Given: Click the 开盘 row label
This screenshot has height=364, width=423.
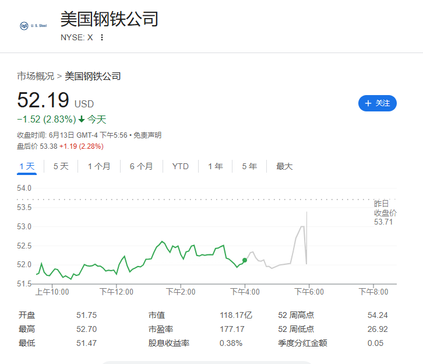Looking at the screenshot, I should tap(27, 315).
